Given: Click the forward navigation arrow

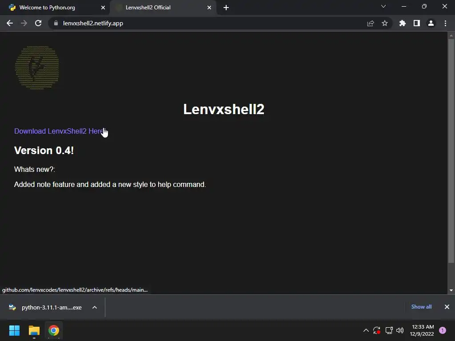Looking at the screenshot, I should point(24,23).
